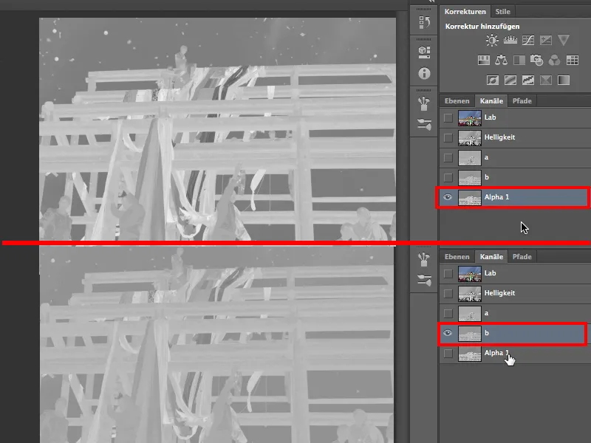Show channel a in lower Kanäle panel
The height and width of the screenshot is (443, 591).
[448, 313]
